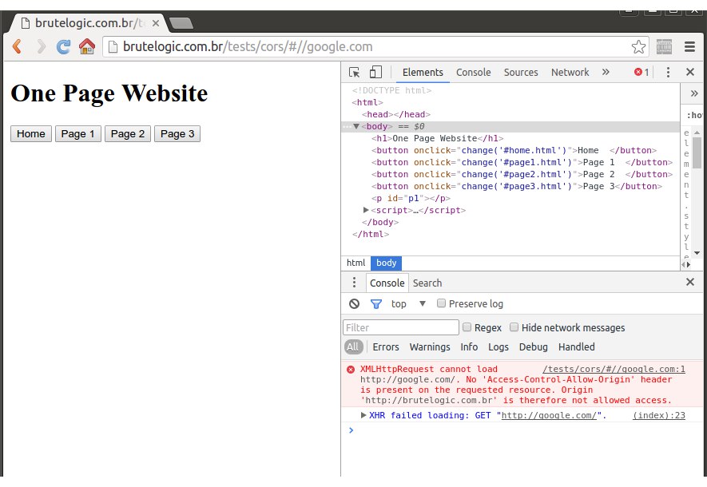Check Hide network messages
707x487 pixels.
point(514,327)
